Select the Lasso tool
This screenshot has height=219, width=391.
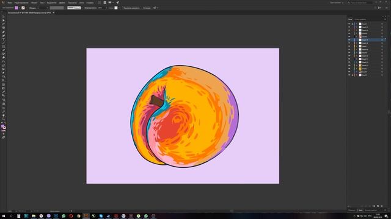click(x=3, y=28)
